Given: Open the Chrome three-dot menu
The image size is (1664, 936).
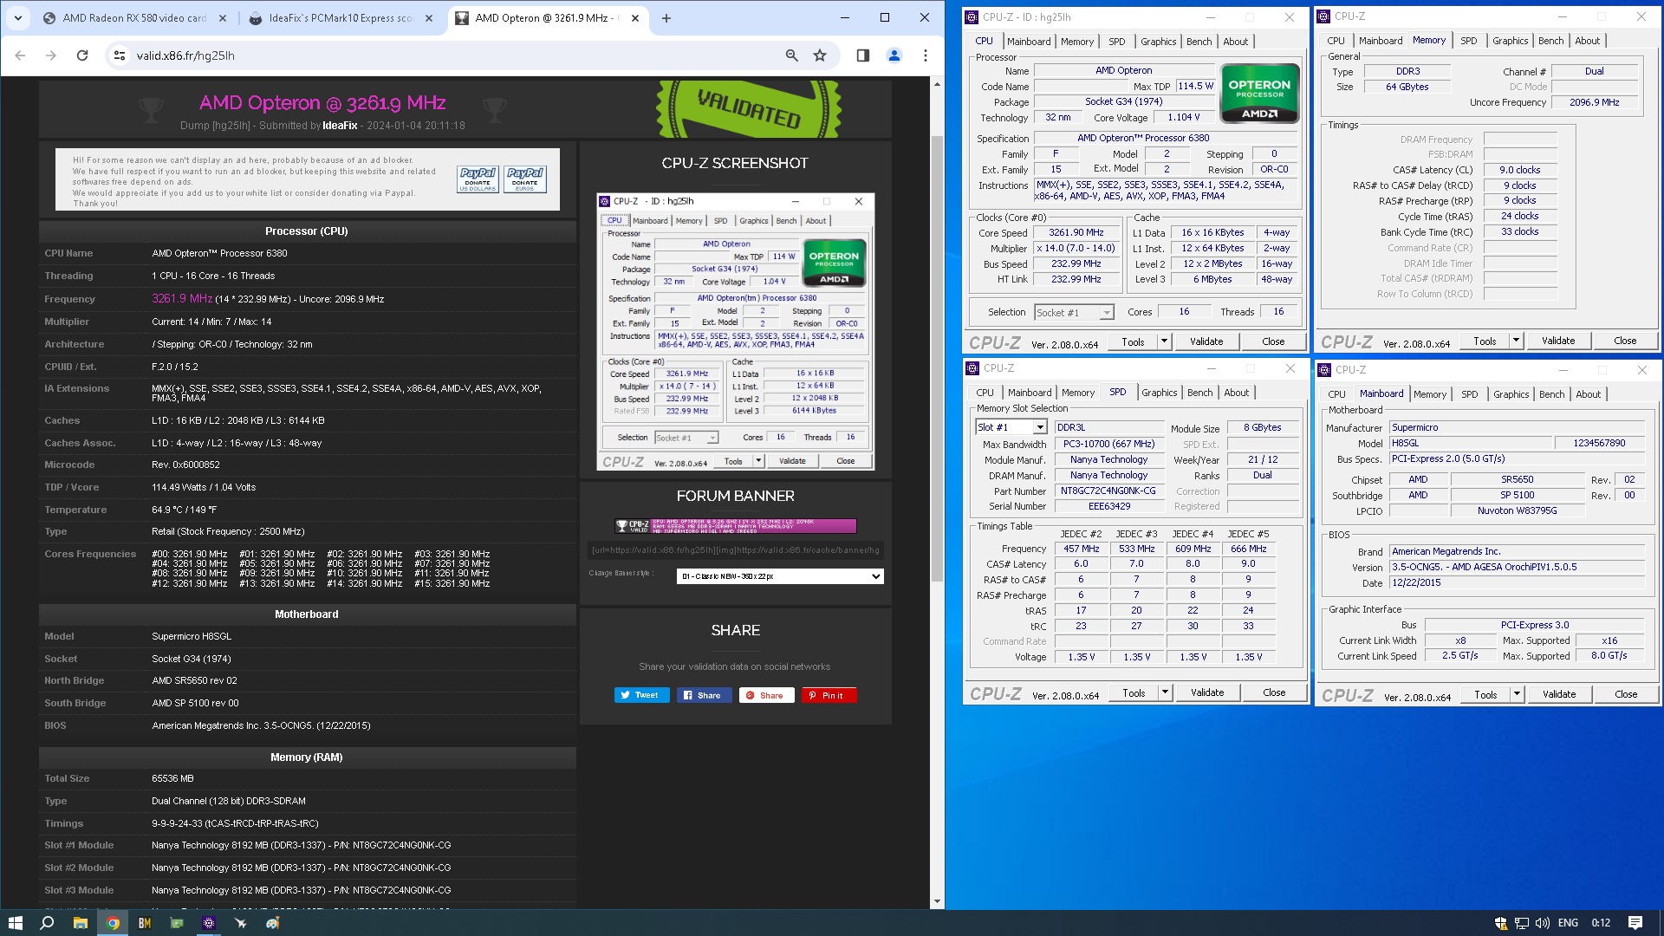Looking at the screenshot, I should pyautogui.click(x=926, y=55).
